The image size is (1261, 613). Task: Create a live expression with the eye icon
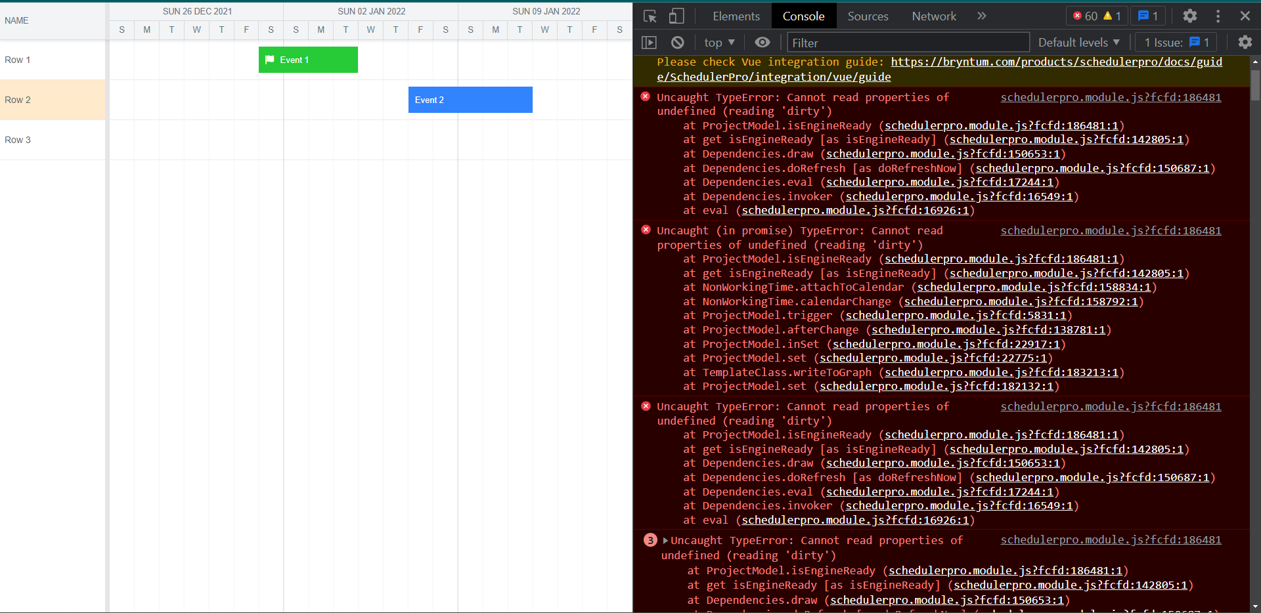click(762, 42)
